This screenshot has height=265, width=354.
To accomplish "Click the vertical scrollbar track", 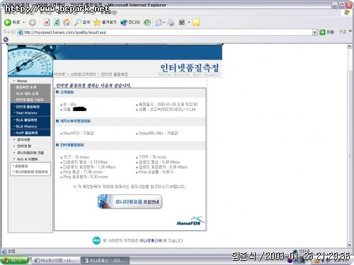I will pos(350,146).
